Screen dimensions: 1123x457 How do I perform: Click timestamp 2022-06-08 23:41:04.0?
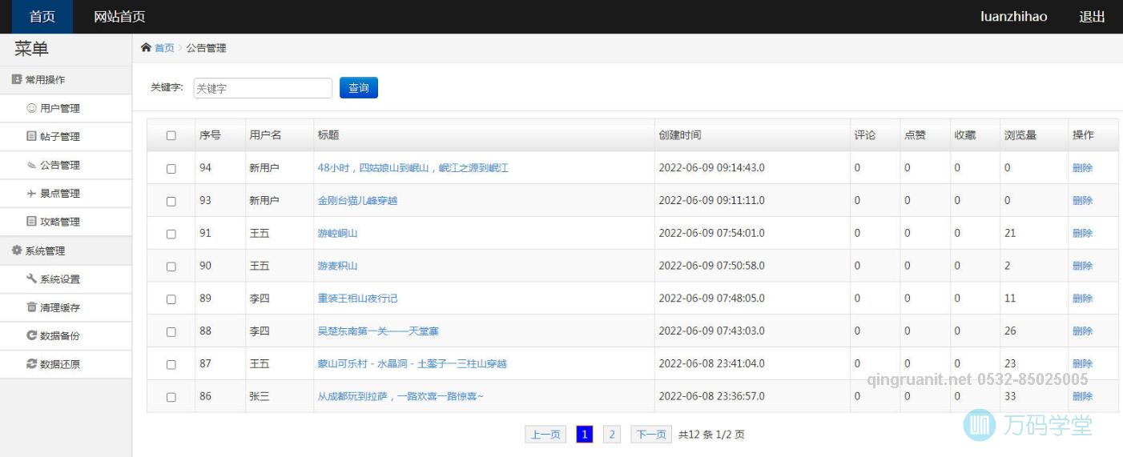click(711, 364)
